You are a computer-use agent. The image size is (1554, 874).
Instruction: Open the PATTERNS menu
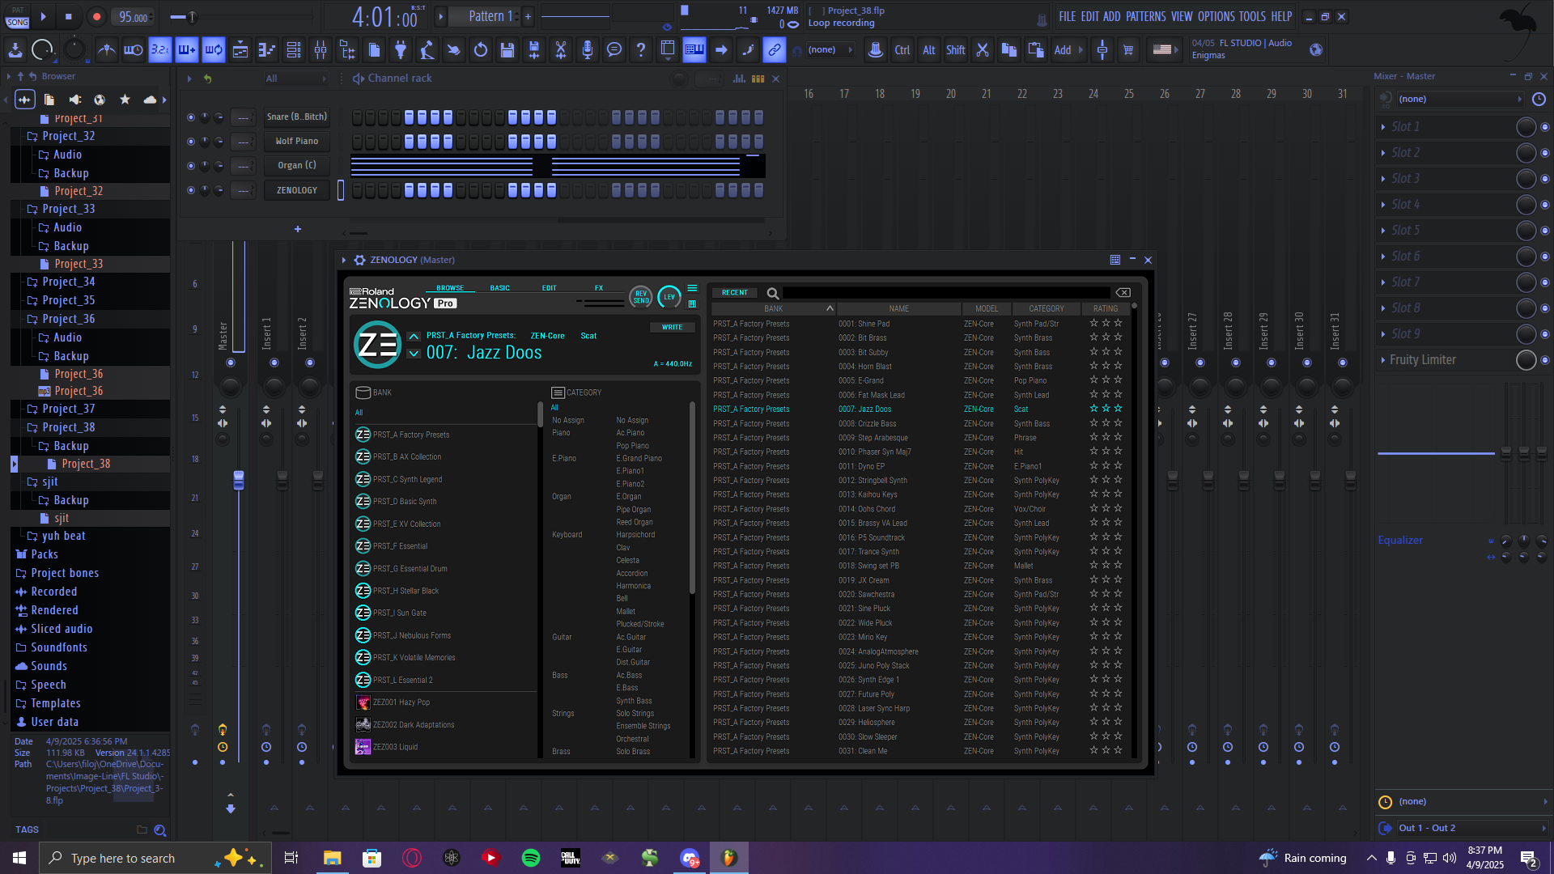pos(1145,16)
